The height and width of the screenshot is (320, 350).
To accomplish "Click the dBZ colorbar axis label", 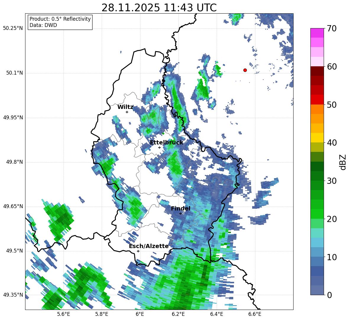I will click(x=343, y=162).
